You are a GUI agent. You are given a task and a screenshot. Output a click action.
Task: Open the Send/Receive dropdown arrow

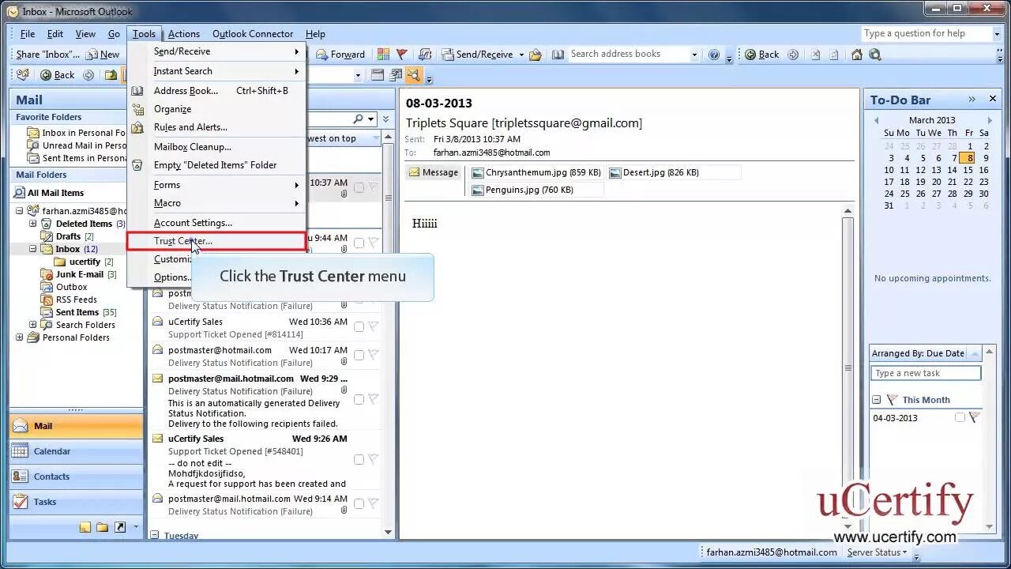(521, 55)
